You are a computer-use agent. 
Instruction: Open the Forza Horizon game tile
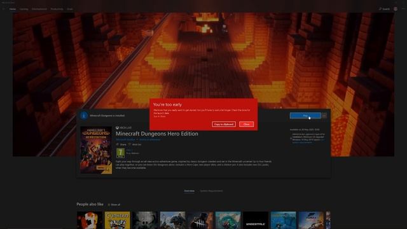click(311, 220)
